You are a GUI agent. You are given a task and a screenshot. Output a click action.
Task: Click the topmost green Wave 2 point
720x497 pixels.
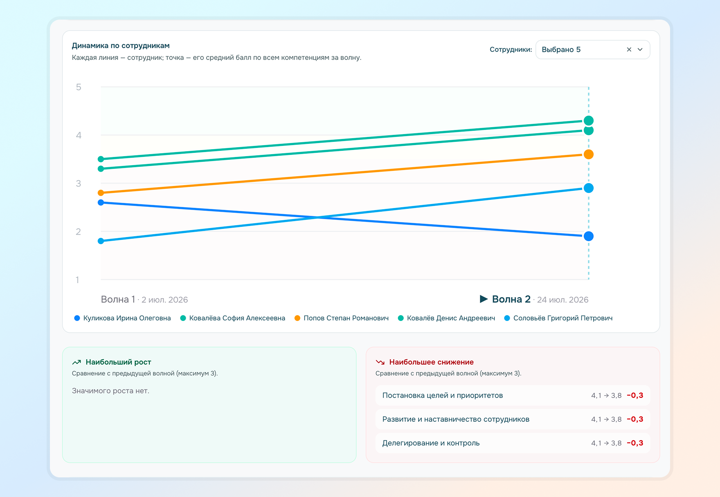(x=589, y=121)
